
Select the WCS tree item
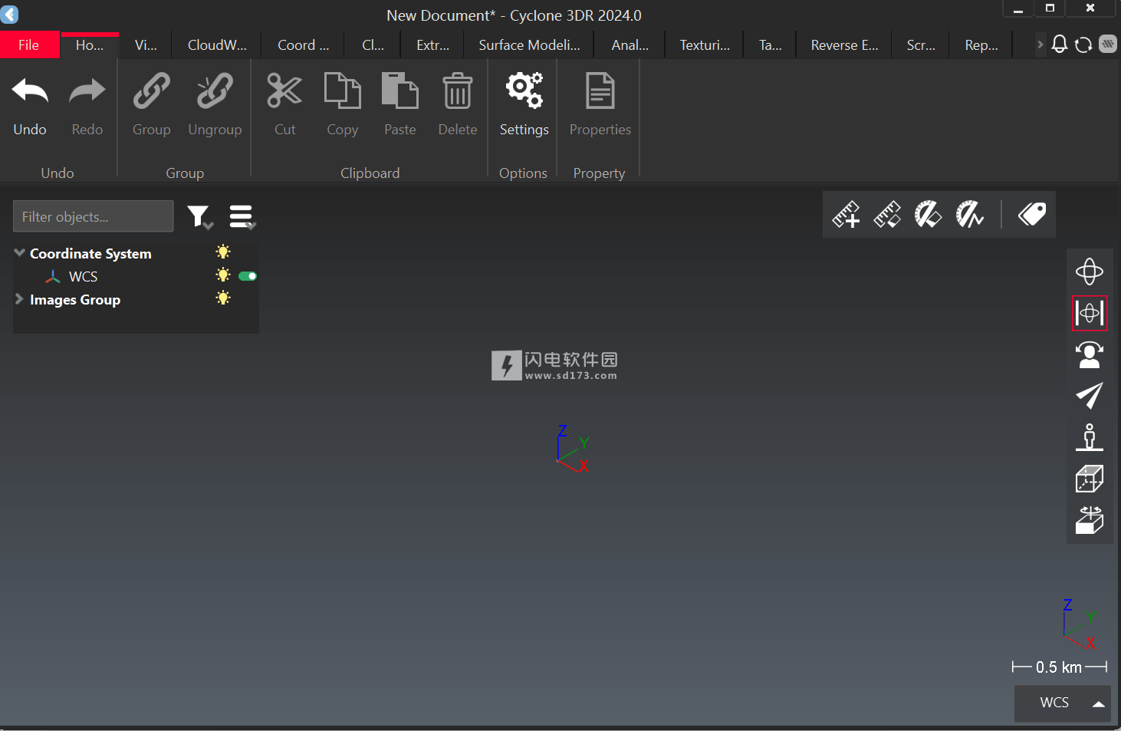83,276
